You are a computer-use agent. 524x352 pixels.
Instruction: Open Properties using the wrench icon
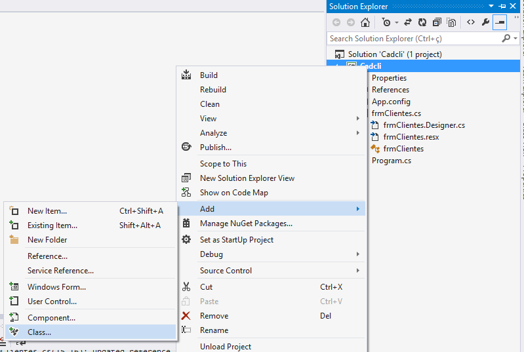tap(485, 22)
